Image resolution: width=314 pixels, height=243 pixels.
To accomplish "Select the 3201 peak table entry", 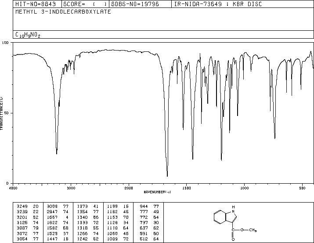I will [28, 218].
